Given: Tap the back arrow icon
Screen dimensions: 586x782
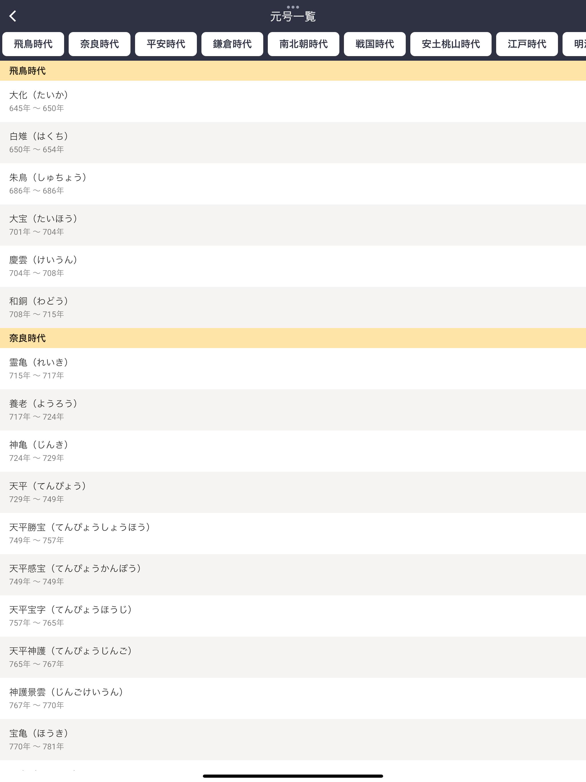Looking at the screenshot, I should pyautogui.click(x=13, y=16).
